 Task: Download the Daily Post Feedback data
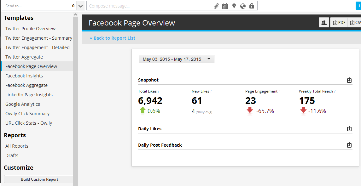[x=349, y=145]
